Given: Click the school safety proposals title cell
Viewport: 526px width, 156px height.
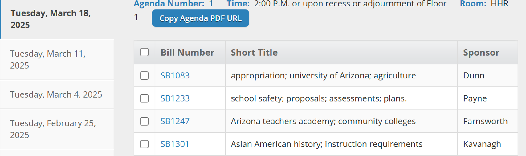Looking at the screenshot, I should 319,99.
